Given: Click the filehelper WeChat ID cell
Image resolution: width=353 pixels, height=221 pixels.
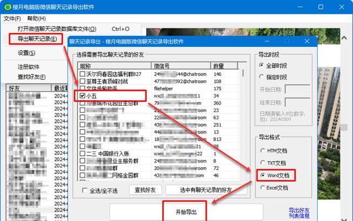Looking at the screenshot, I should click(x=163, y=88).
